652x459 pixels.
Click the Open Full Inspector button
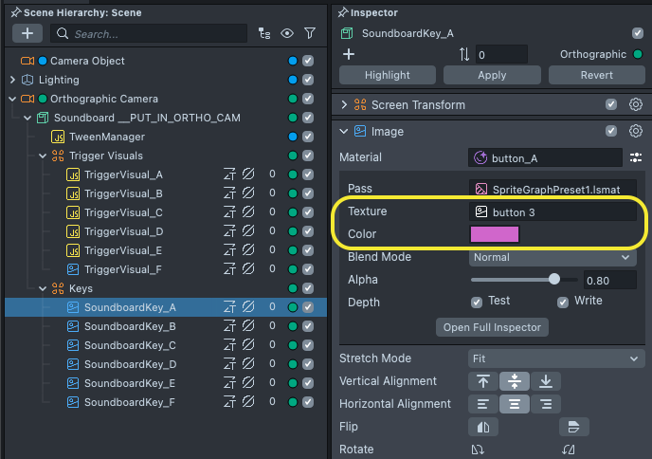click(492, 327)
